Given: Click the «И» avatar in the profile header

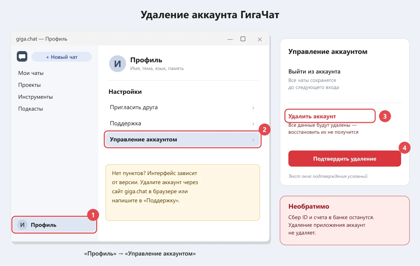Looking at the screenshot, I should click(x=118, y=64).
